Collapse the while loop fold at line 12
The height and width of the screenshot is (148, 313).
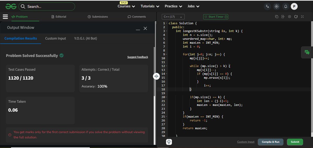coord(167,66)
